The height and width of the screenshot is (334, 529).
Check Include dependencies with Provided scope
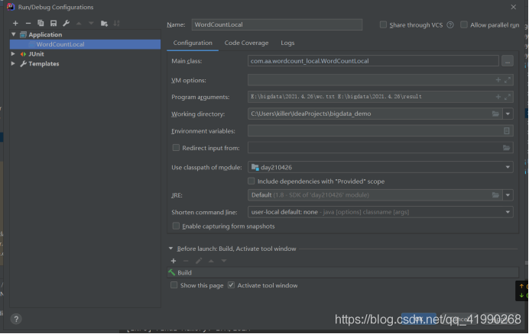[251, 181]
